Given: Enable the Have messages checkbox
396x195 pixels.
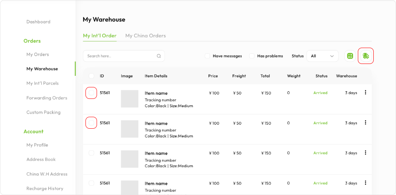Looking at the screenshot, I should 207,56.
